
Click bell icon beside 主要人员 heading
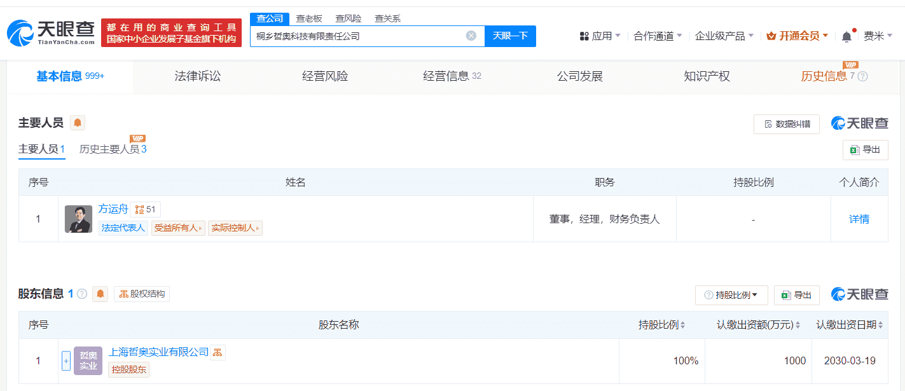pyautogui.click(x=78, y=123)
